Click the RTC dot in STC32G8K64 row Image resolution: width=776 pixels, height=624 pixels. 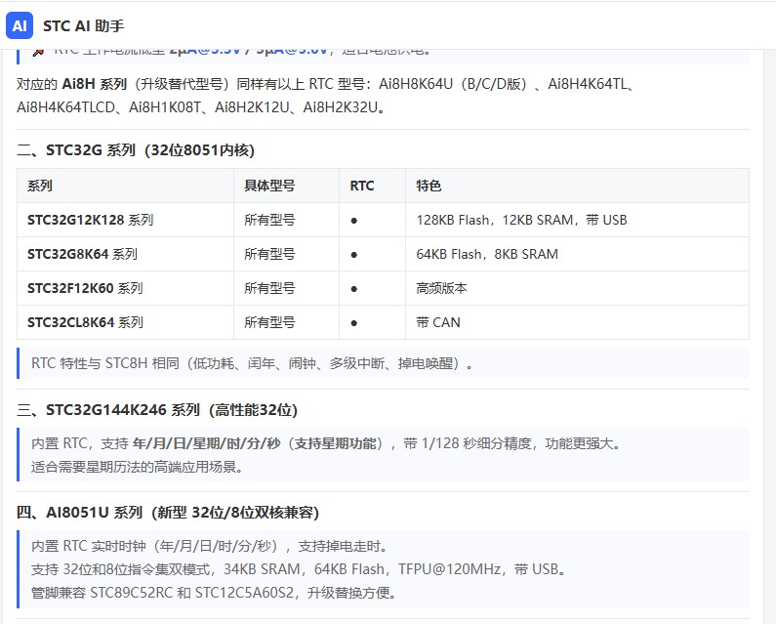coord(354,255)
